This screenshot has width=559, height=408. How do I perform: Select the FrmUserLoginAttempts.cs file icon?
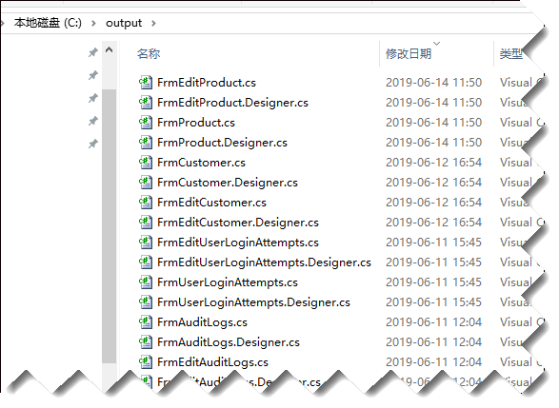146,282
